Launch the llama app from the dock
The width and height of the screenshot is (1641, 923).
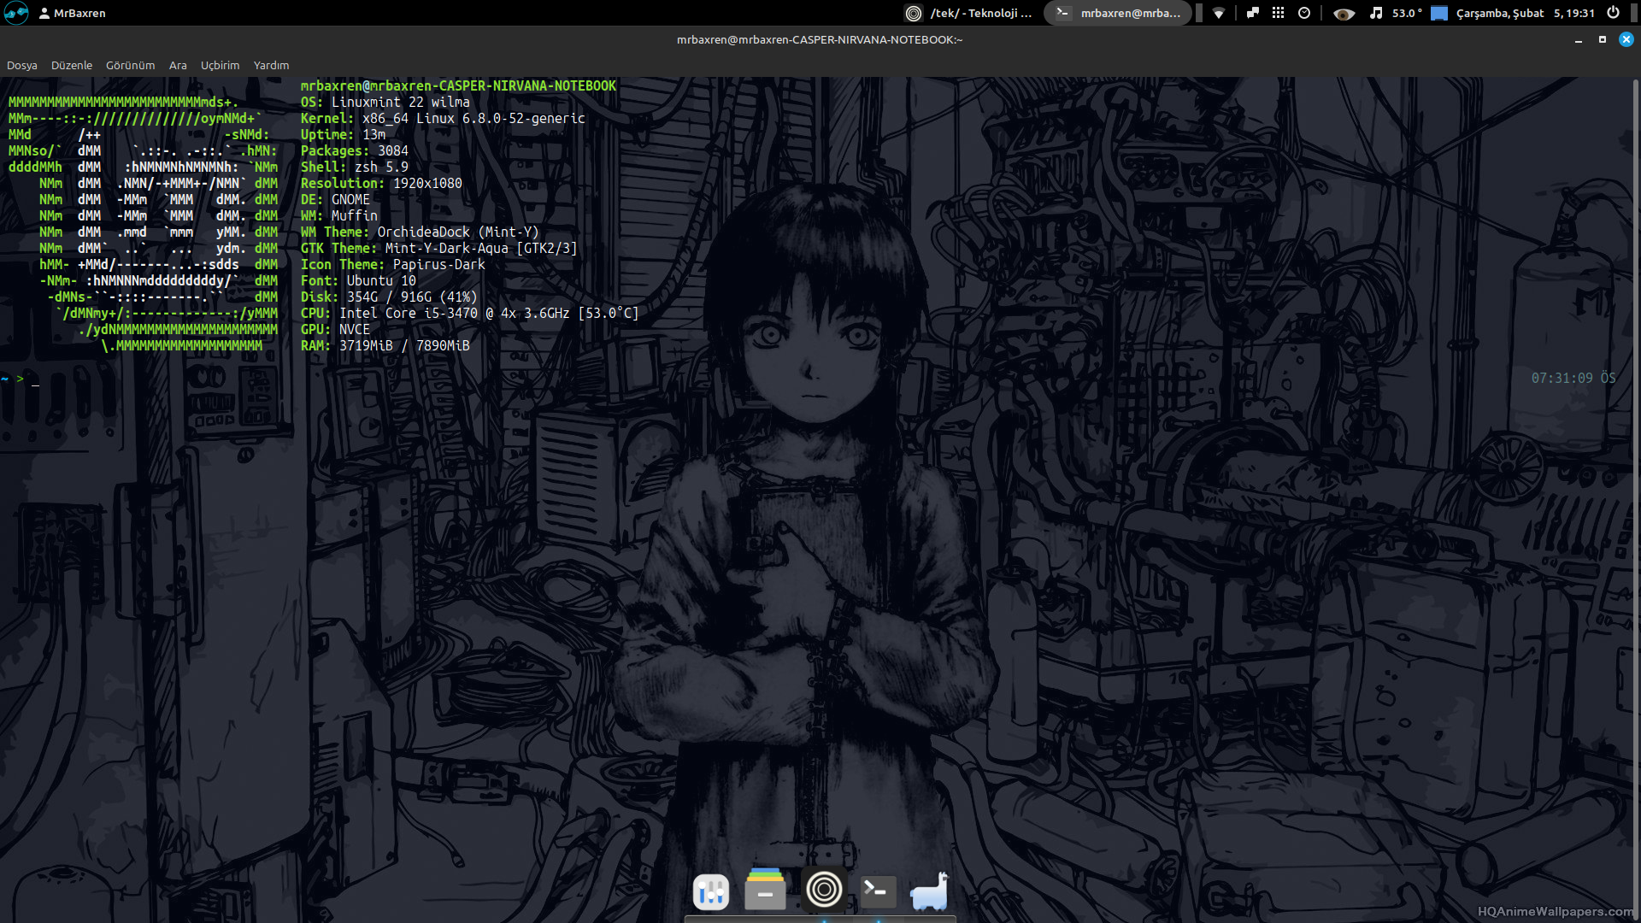[x=930, y=891]
